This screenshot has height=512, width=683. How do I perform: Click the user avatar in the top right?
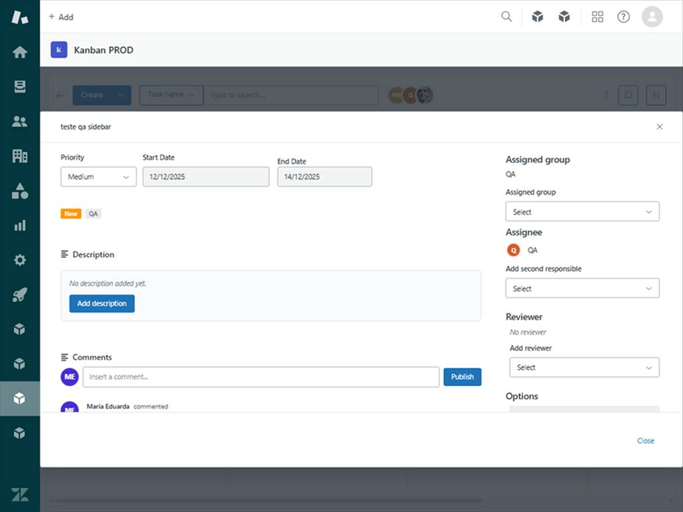652,16
